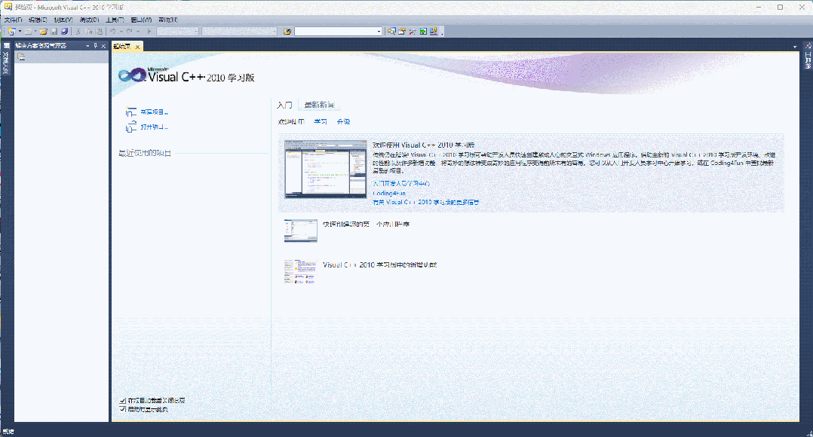Open the Coding4Fun link

pyautogui.click(x=389, y=193)
